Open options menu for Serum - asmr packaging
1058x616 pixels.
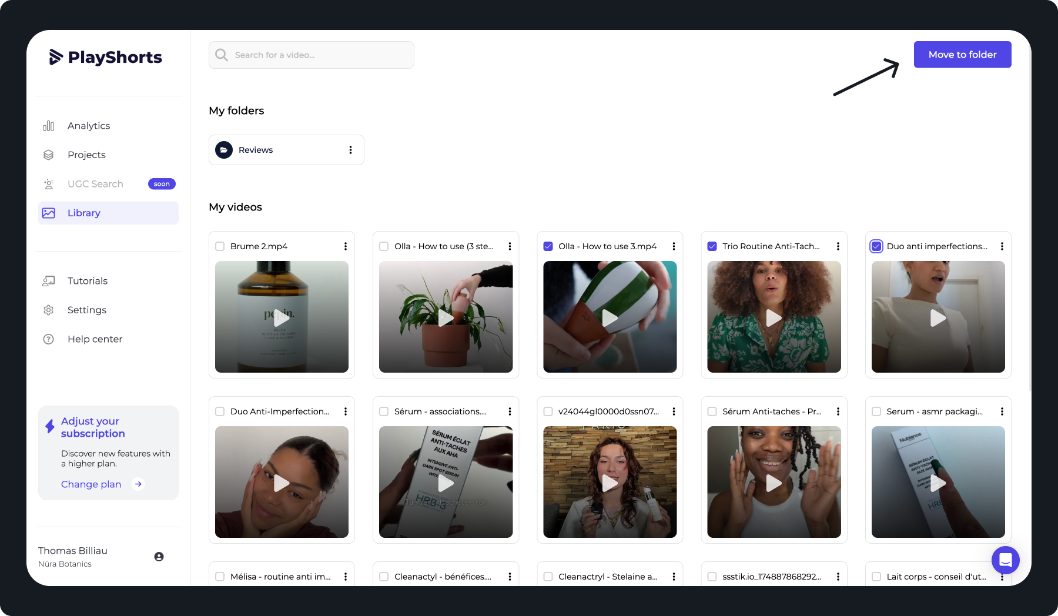point(1002,411)
